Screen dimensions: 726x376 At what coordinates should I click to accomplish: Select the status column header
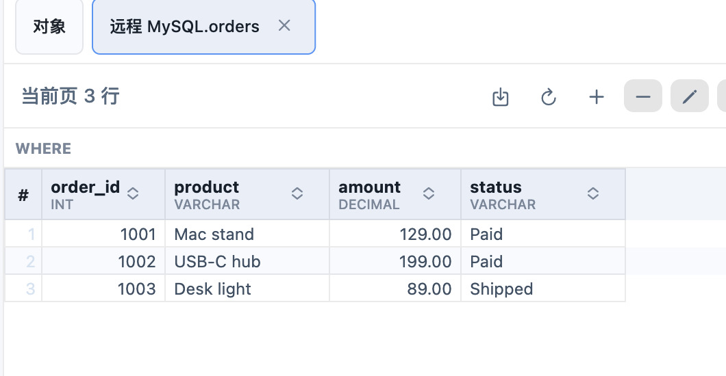click(x=543, y=194)
